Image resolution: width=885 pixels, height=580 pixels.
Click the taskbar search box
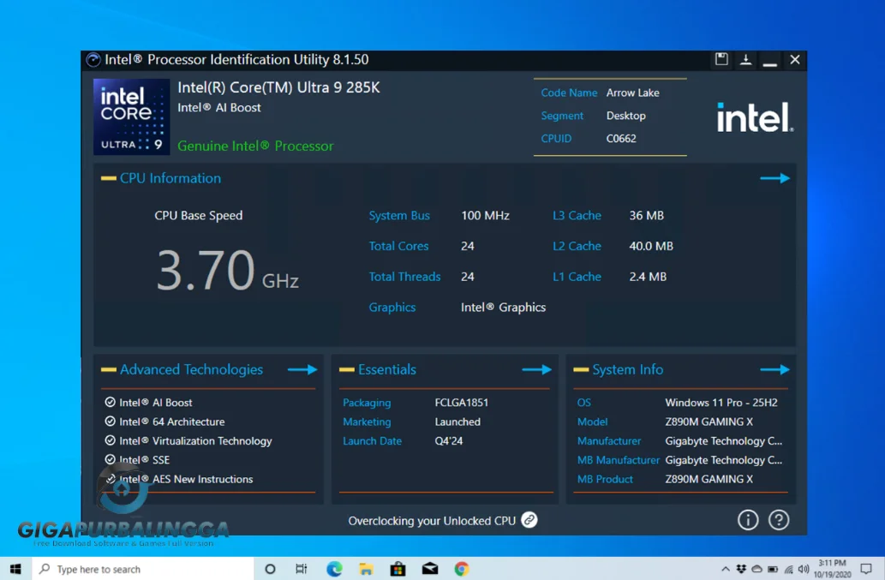(143, 569)
